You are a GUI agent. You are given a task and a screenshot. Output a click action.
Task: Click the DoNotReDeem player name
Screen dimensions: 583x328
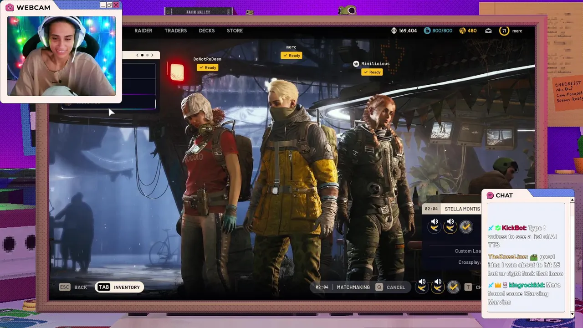coord(207,59)
